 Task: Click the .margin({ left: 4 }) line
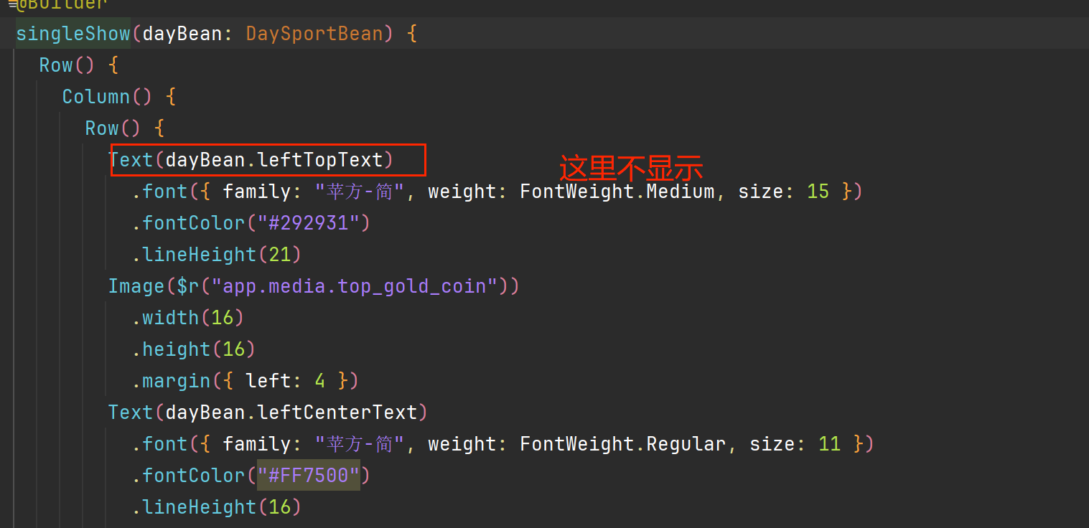point(244,381)
